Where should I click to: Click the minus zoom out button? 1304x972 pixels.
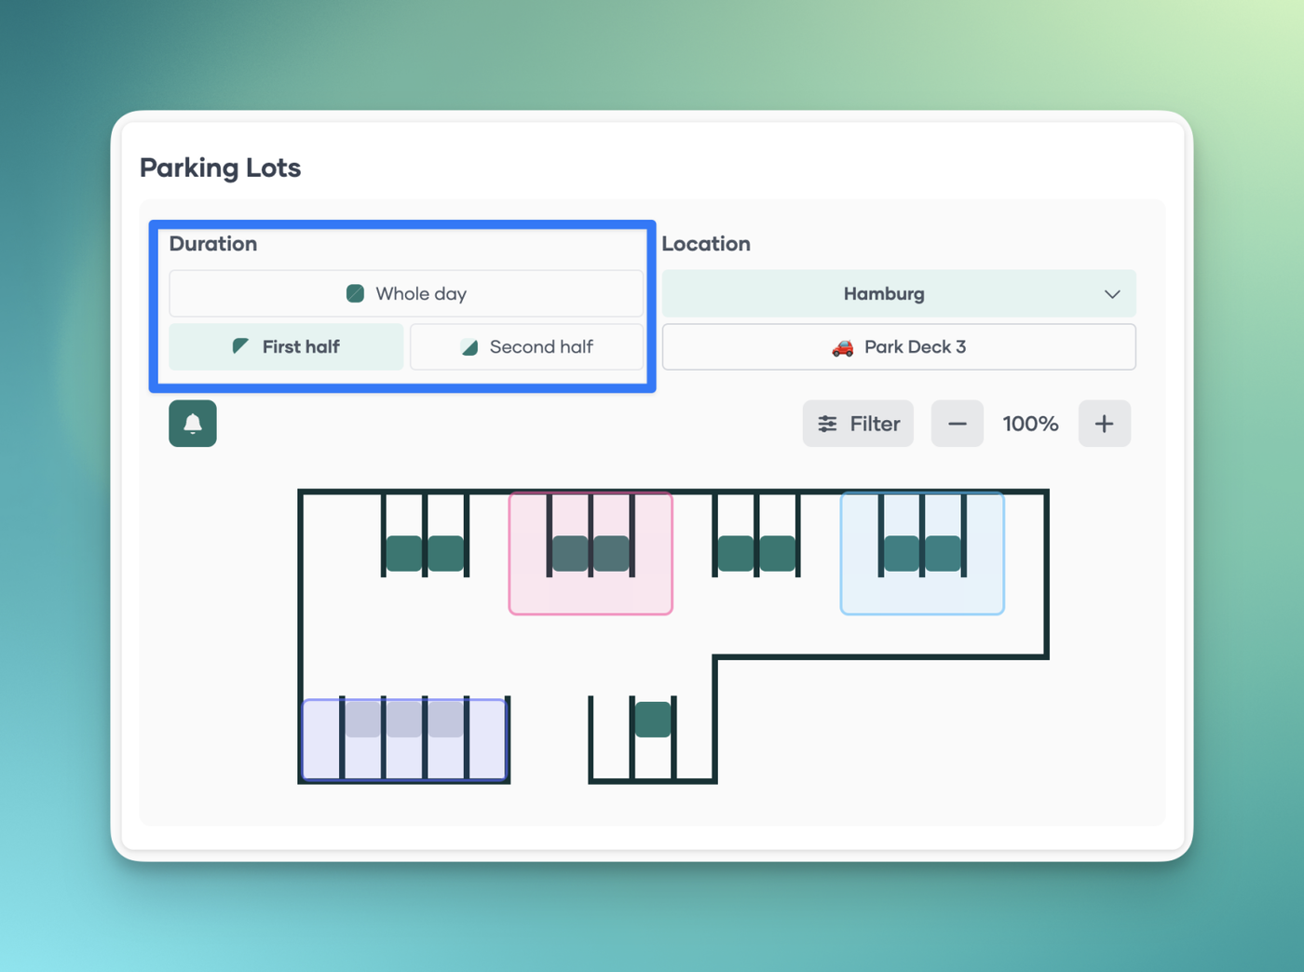[x=957, y=424]
